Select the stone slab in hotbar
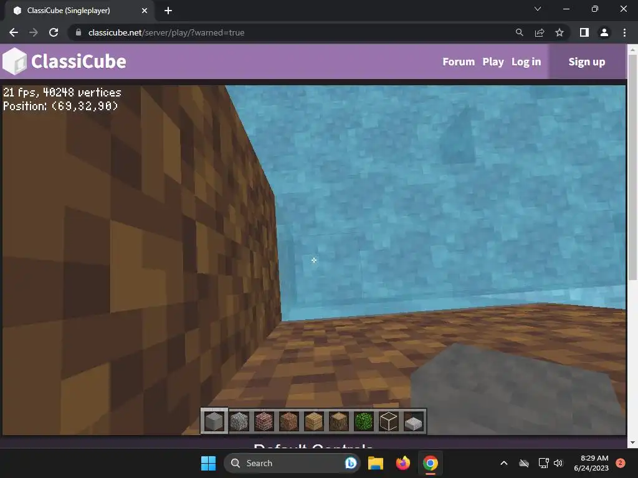 (x=413, y=423)
